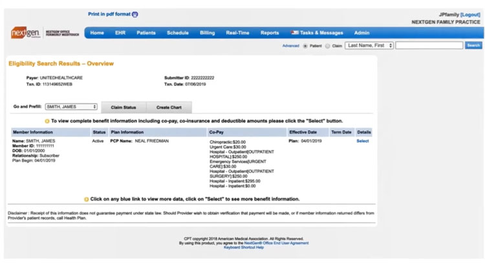The height and width of the screenshot is (266, 485).
Task: Click the flag icon beside Tasks & Messages
Action: tap(295, 33)
